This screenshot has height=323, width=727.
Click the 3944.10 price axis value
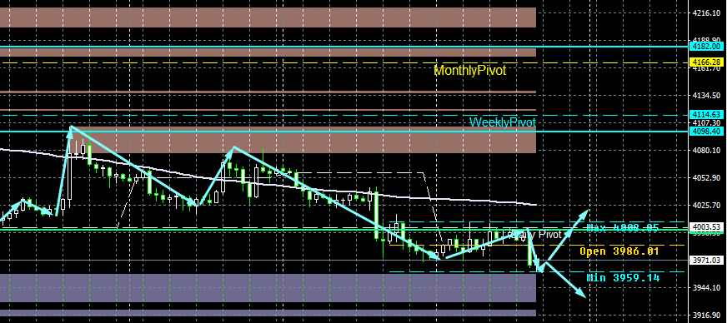click(708, 287)
